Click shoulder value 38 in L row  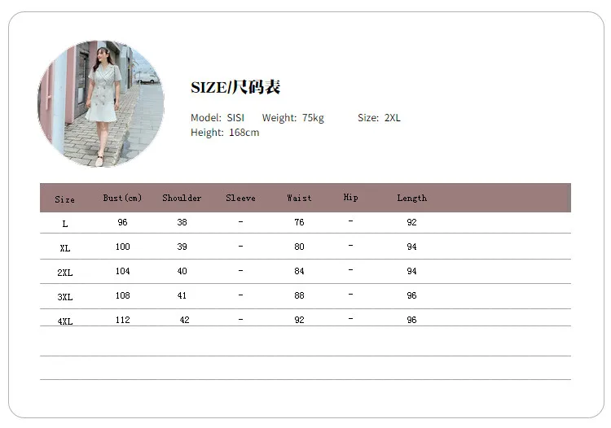click(x=182, y=222)
